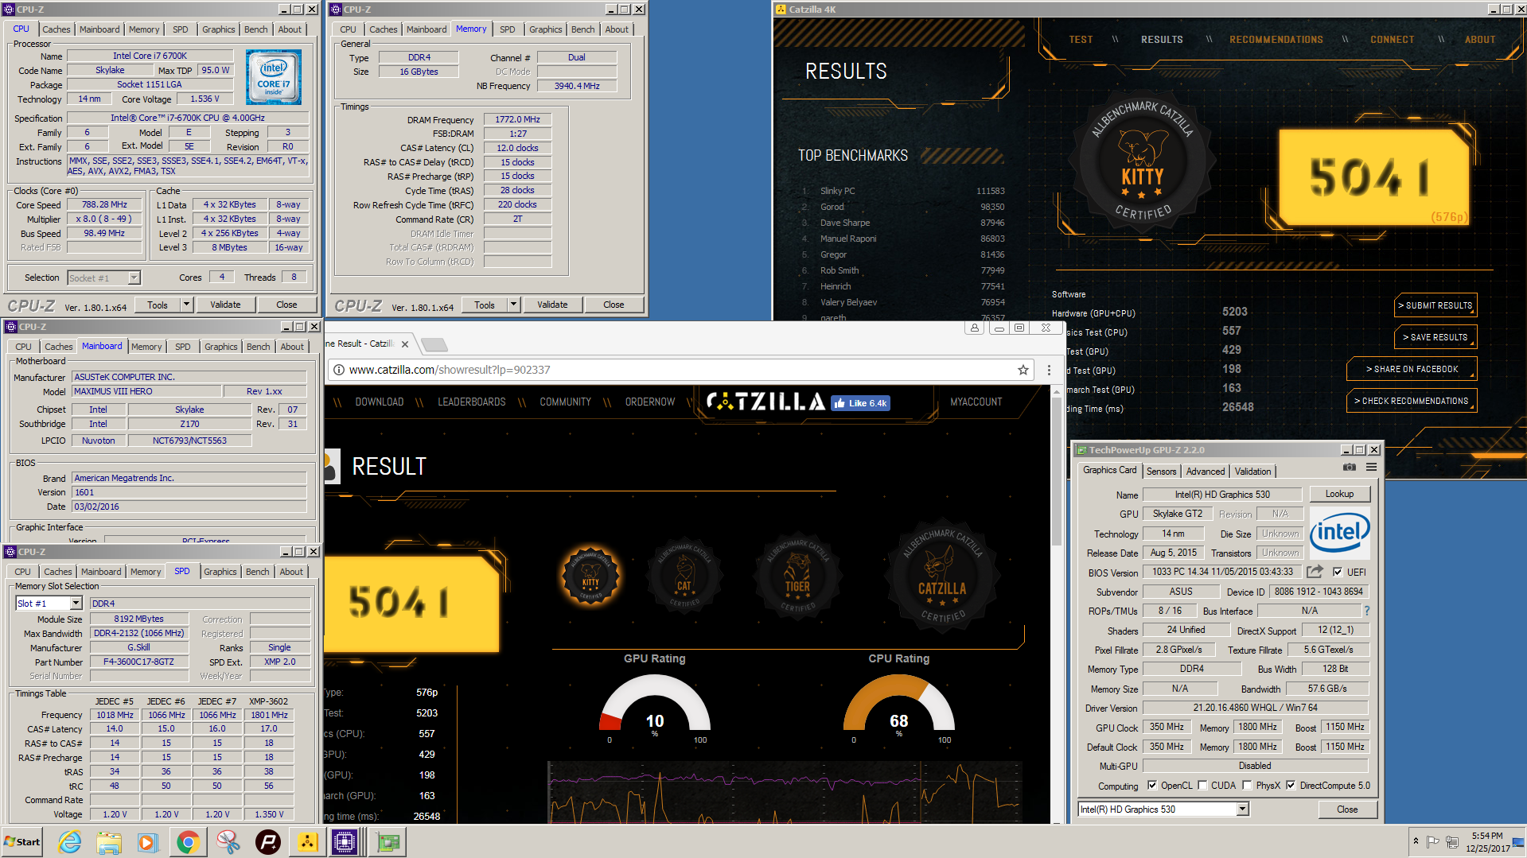Toggle DirectCompute 5.0 checkbox in GPU-Z
Screen dimensions: 1527x858
pos(1291,786)
